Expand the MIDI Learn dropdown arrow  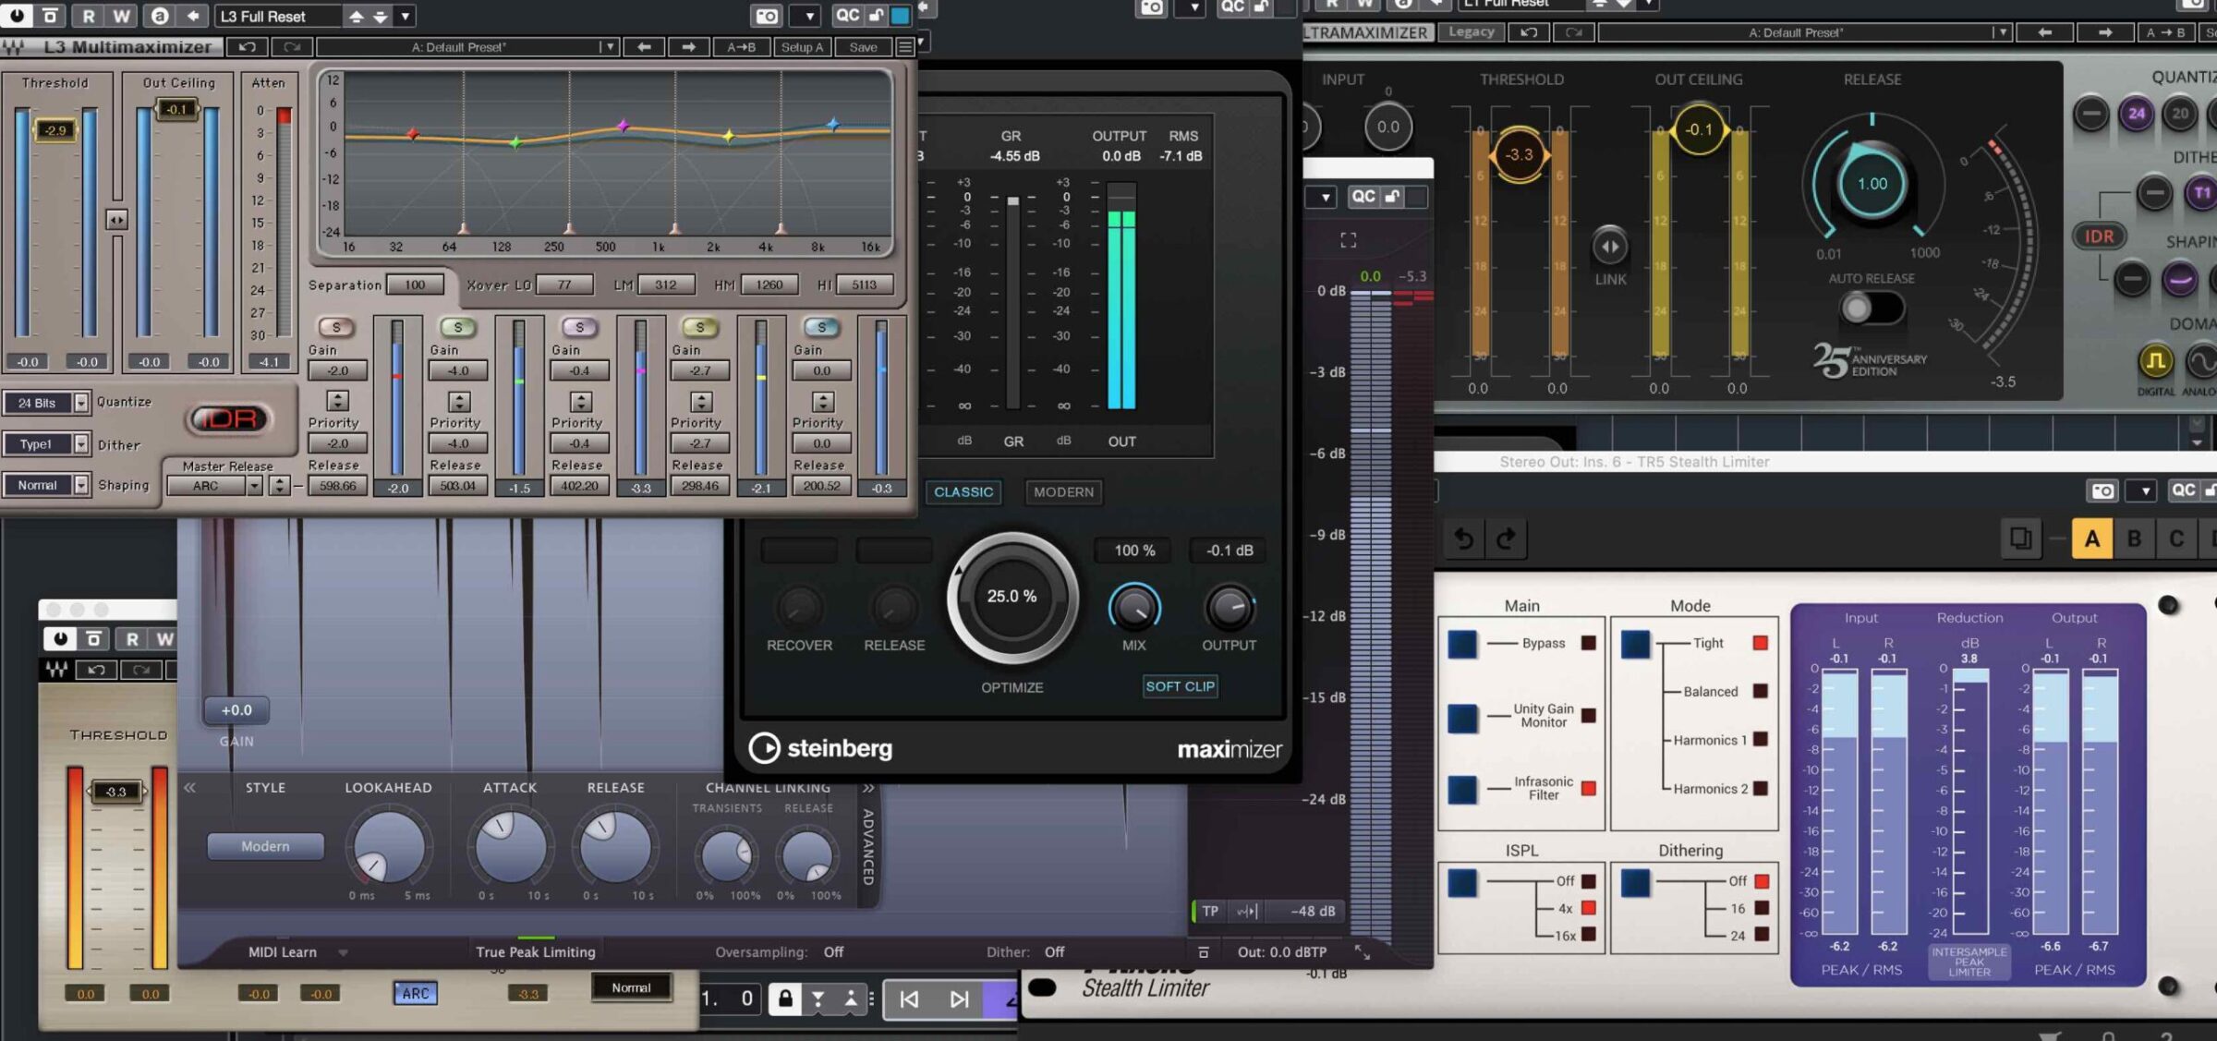tap(343, 952)
